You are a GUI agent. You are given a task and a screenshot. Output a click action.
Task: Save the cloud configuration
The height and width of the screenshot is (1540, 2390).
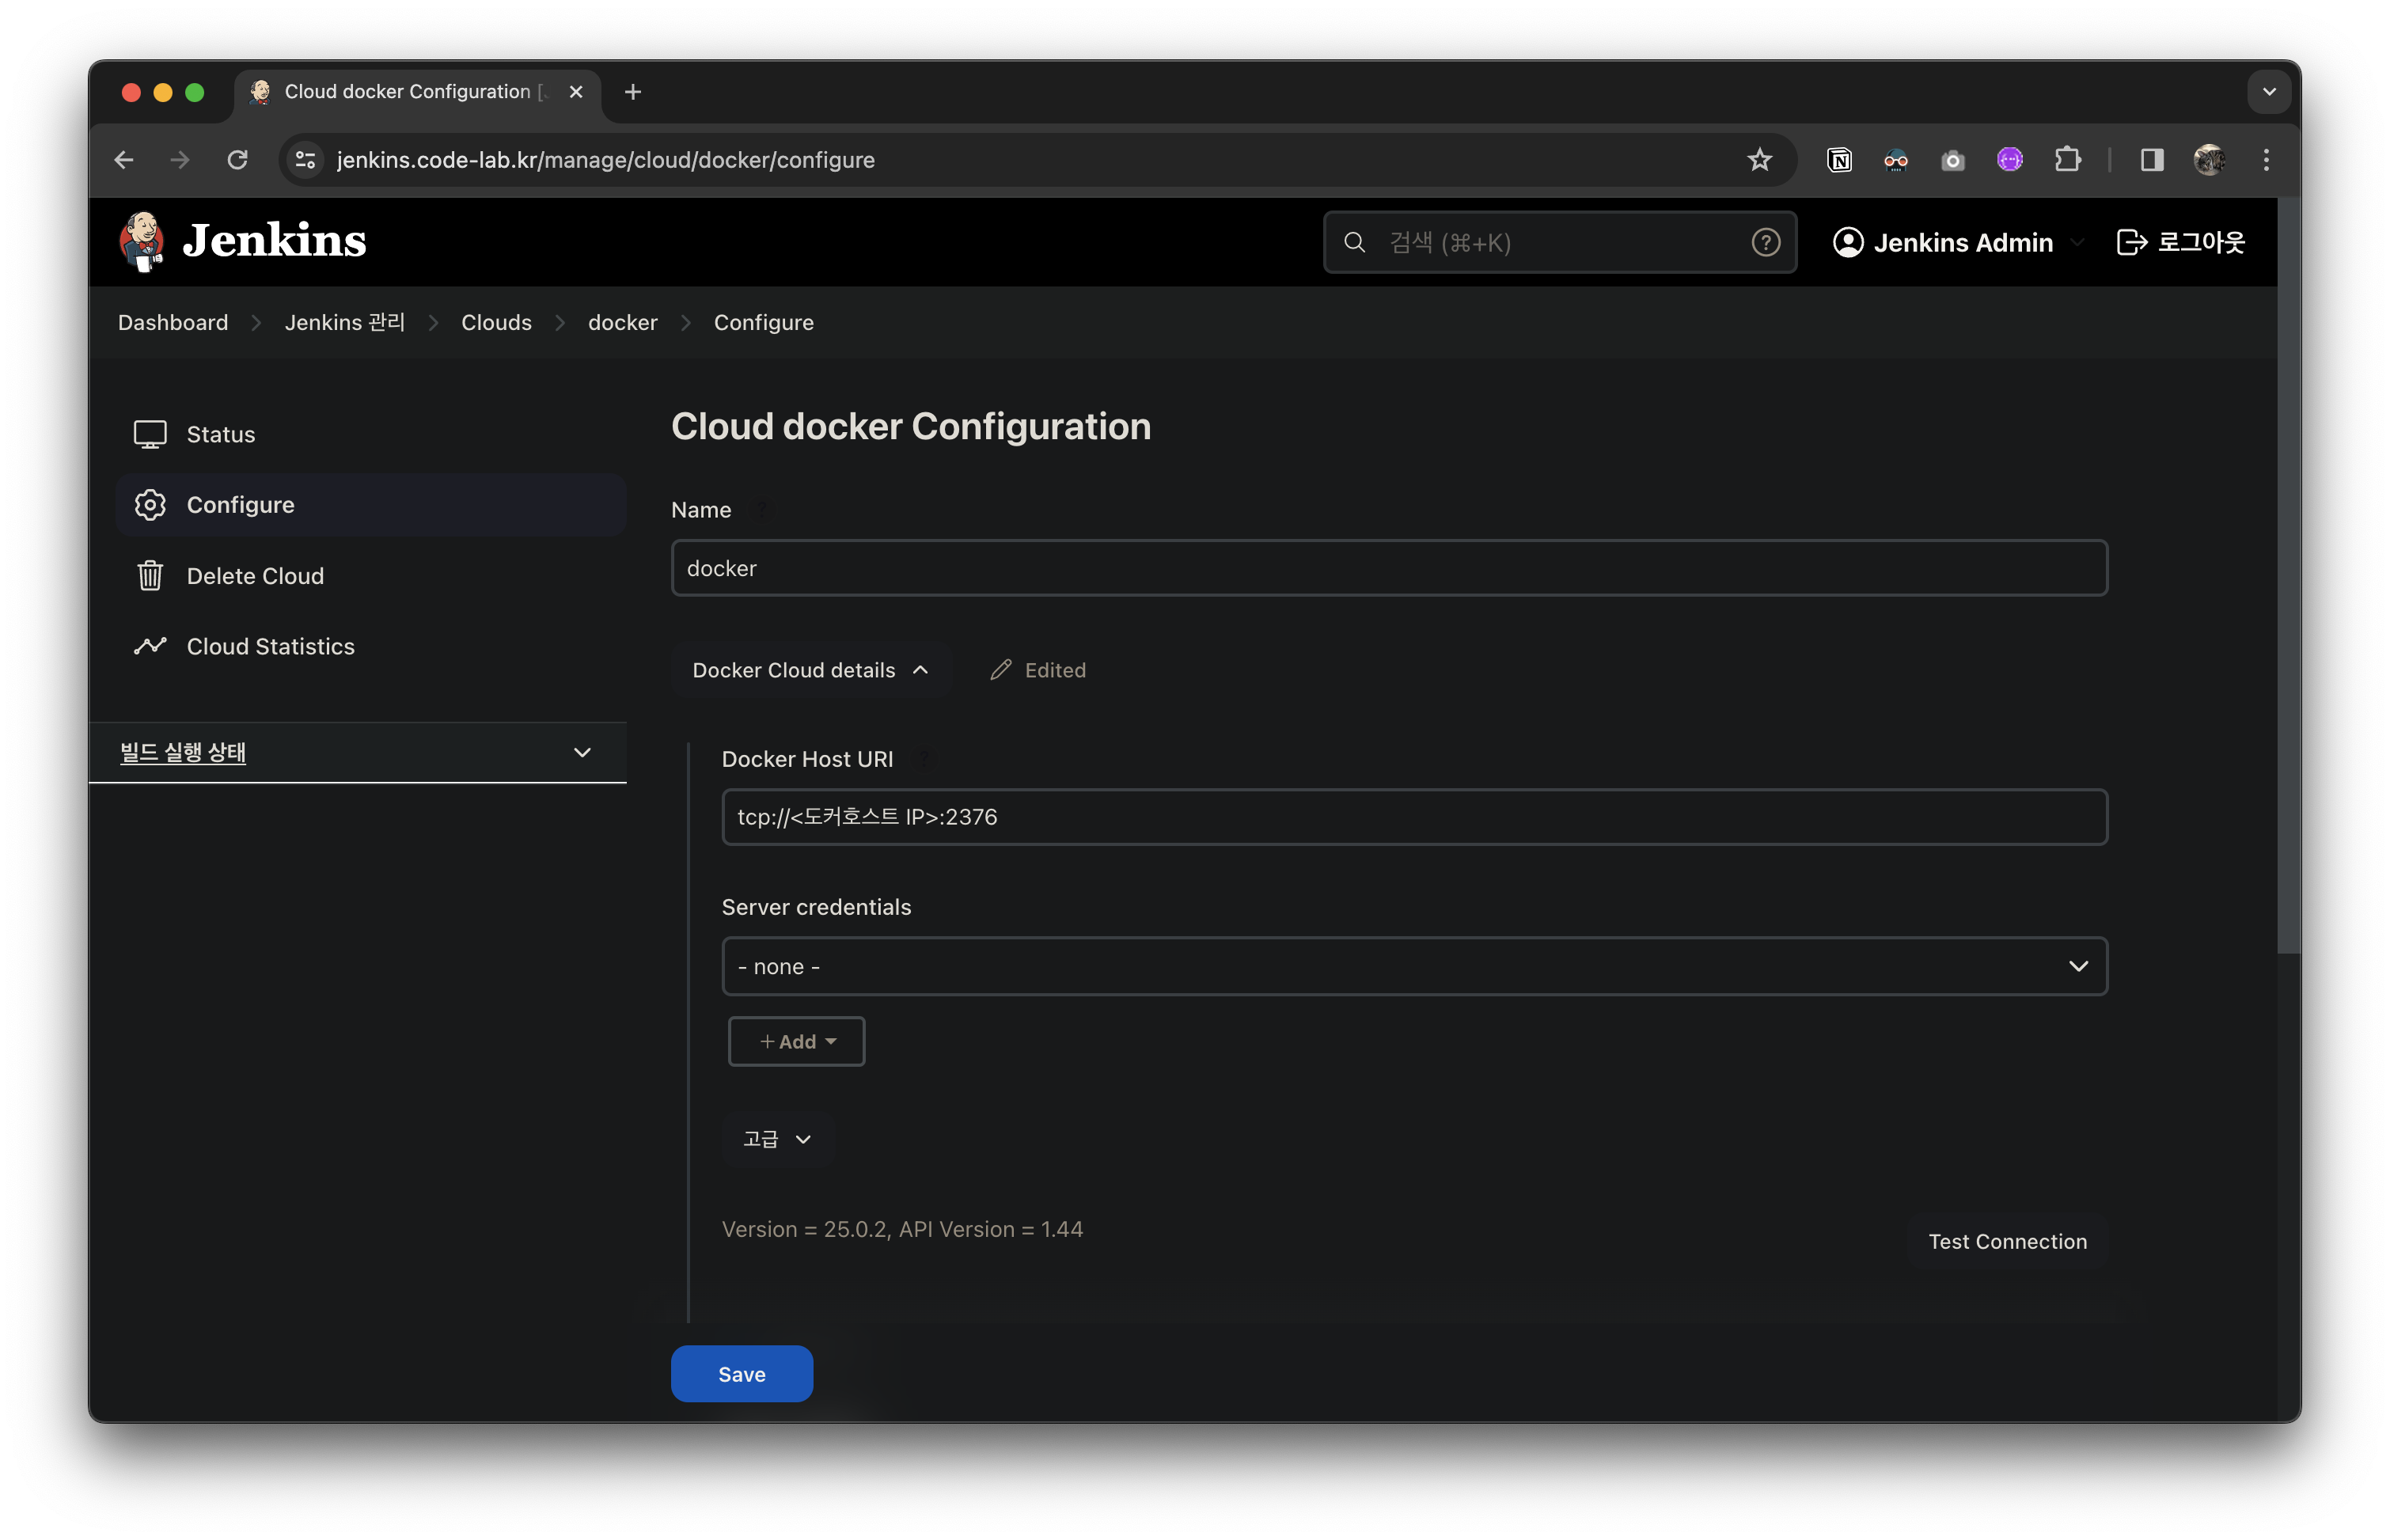click(x=741, y=1374)
